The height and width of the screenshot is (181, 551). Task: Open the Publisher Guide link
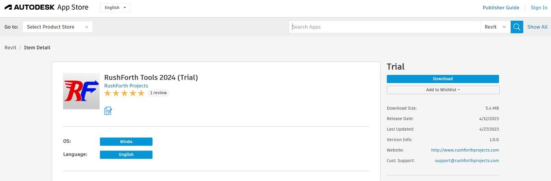pos(501,8)
